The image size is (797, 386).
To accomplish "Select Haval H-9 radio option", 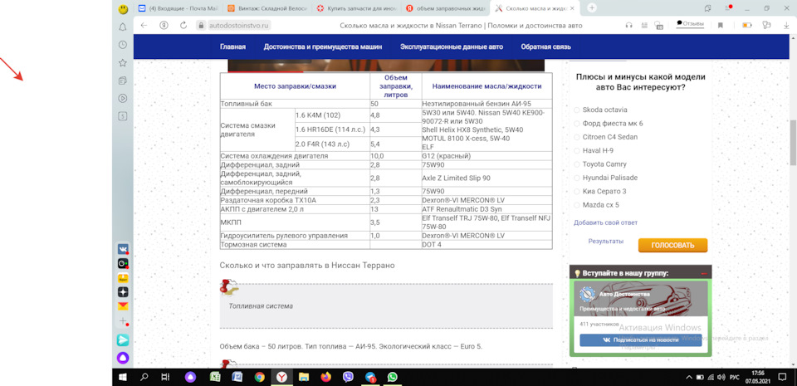I will pyautogui.click(x=576, y=151).
